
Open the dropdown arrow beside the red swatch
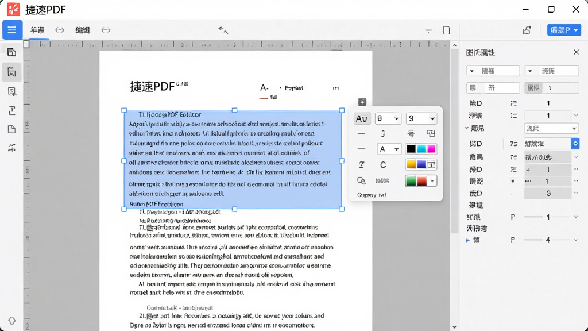click(x=432, y=181)
